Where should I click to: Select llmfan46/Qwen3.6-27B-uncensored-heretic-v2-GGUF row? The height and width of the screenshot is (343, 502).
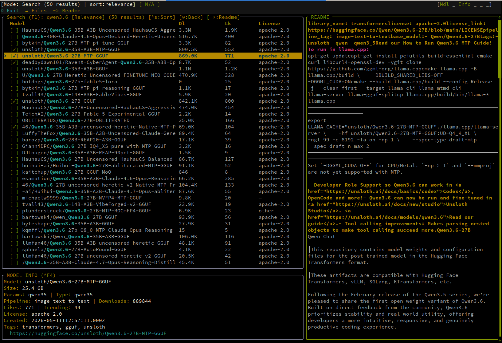point(153,256)
